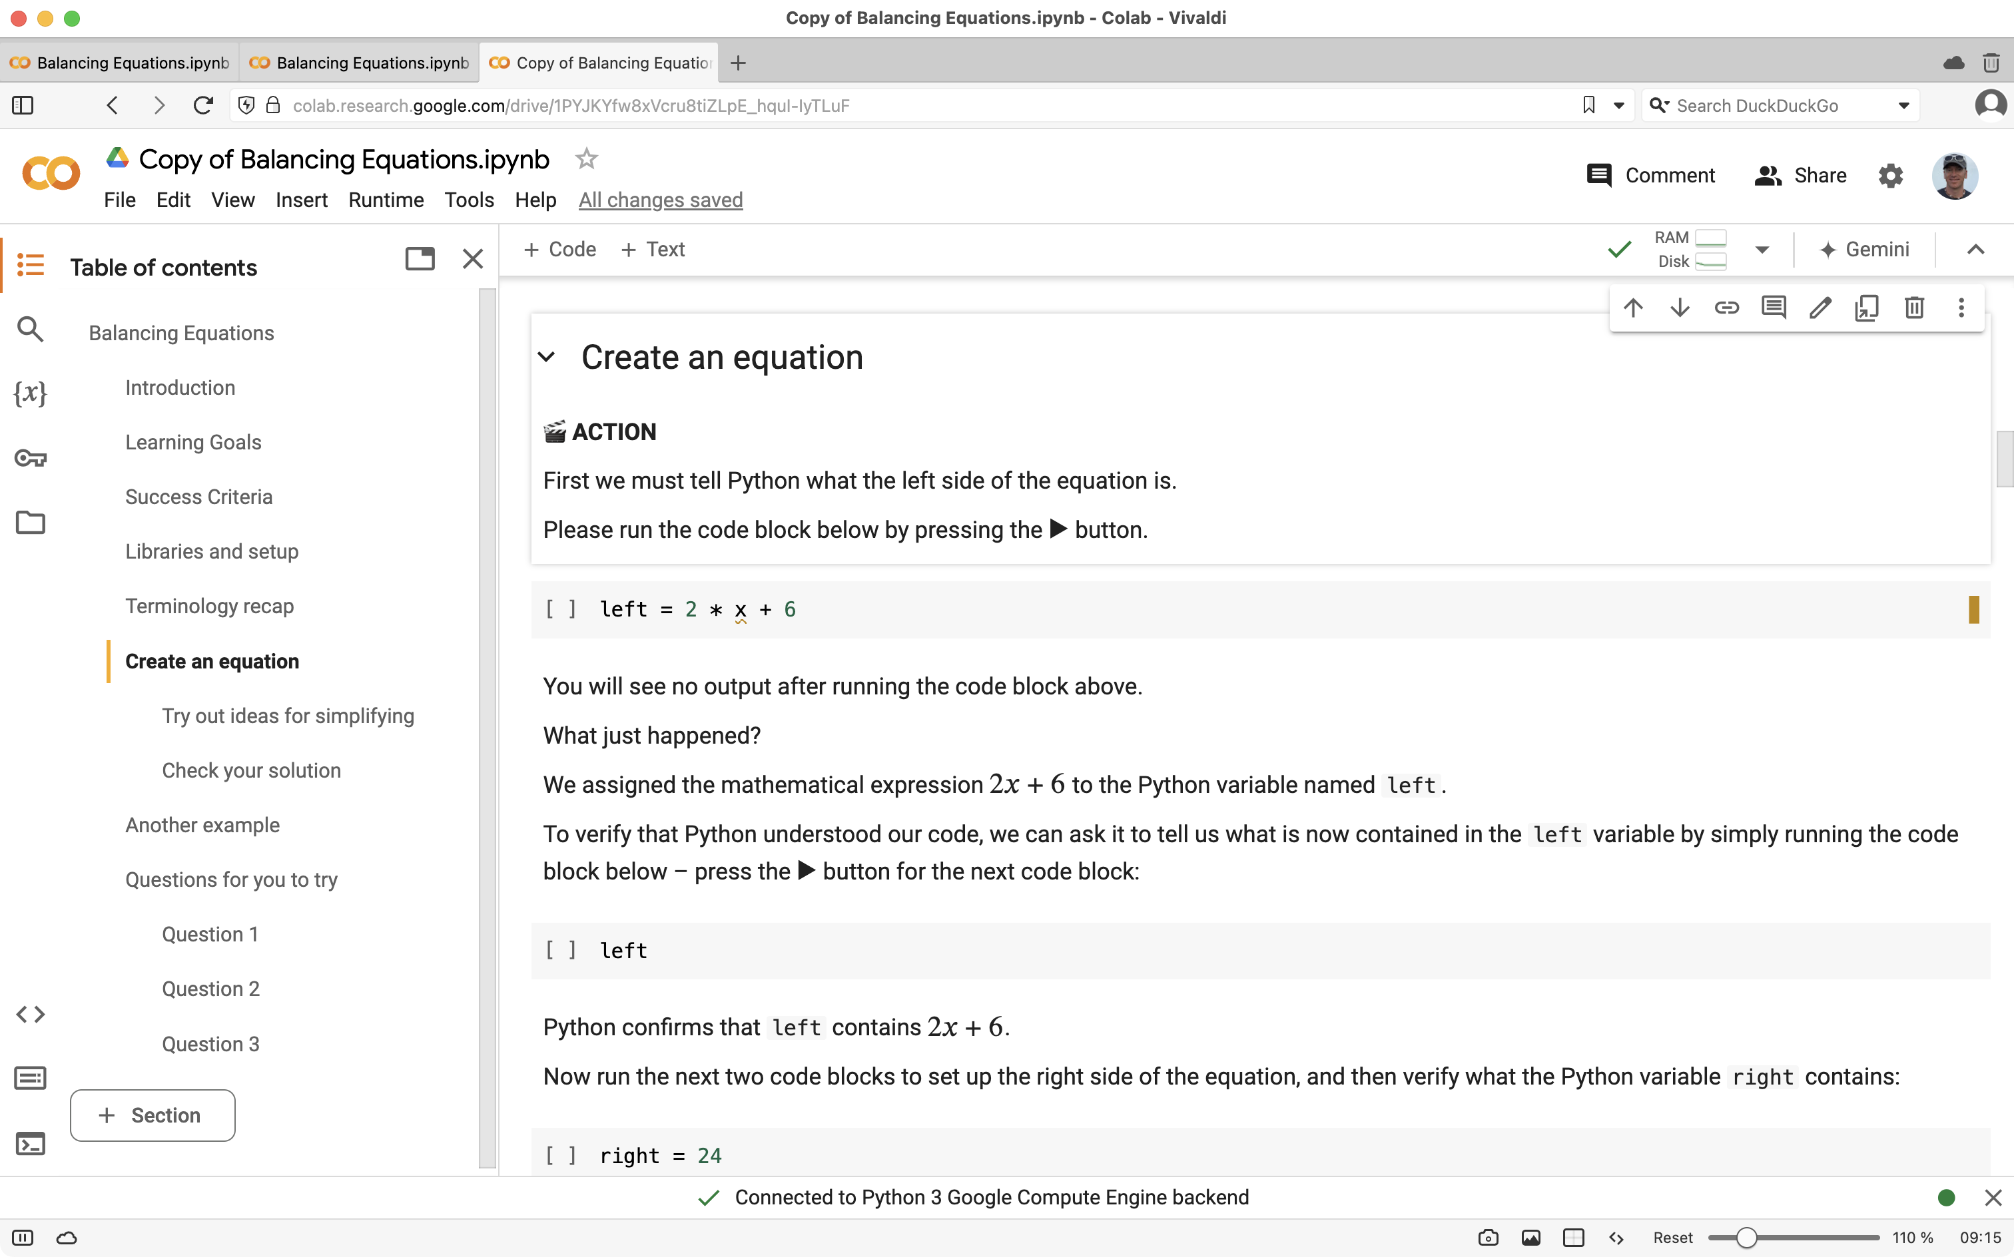Image resolution: width=2014 pixels, height=1257 pixels.
Task: Open the Runtime menu
Action: tap(386, 200)
